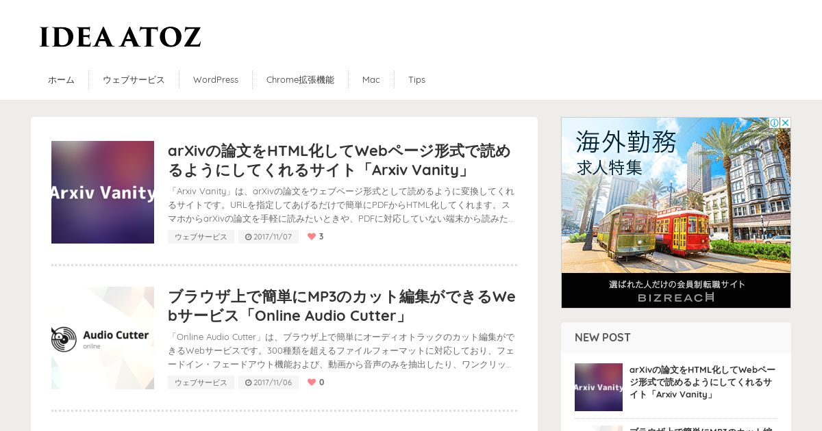Screen dimensions: 822x431
Task: Open the Arxiv Vanity link in NEW POST sidebar
Action: pos(703,382)
